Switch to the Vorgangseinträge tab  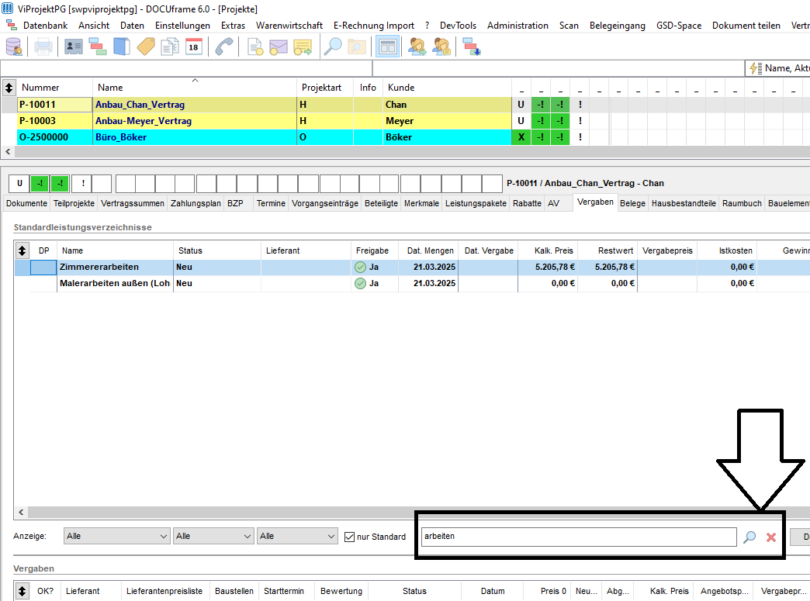325,203
